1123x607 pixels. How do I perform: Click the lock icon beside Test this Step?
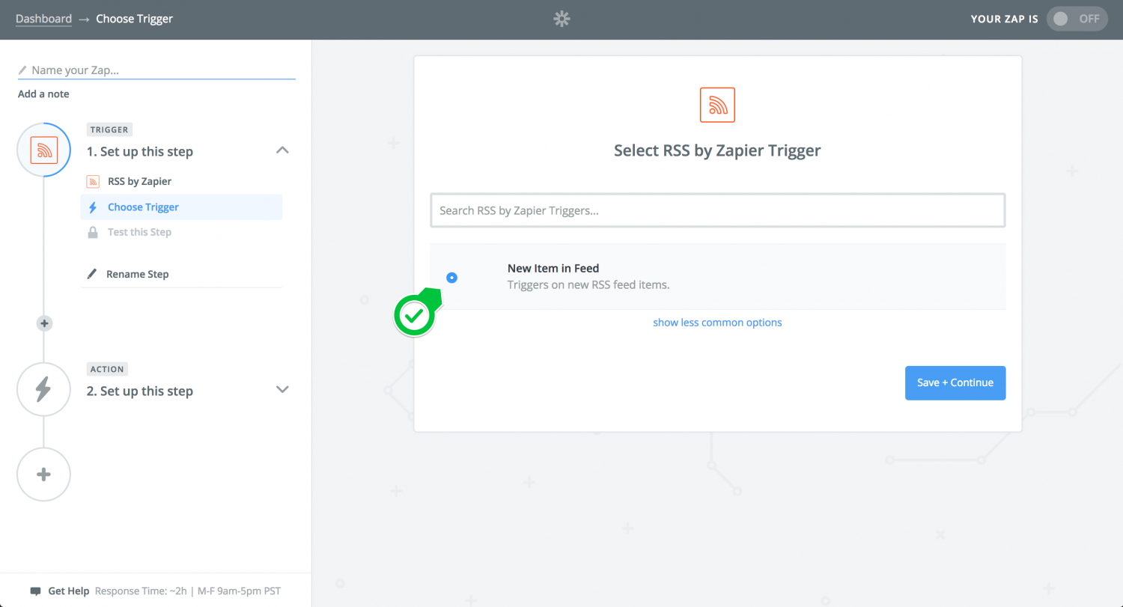[93, 232]
